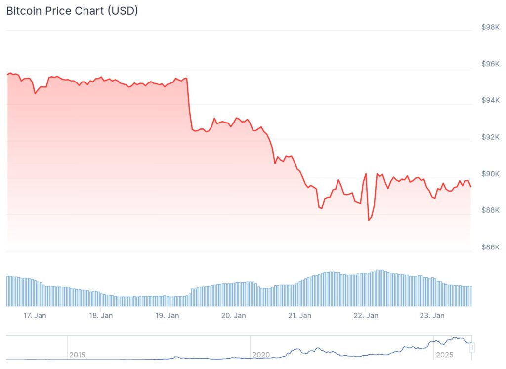This screenshot has width=506, height=369.
Task: Click the $94K price axis label
Action: point(490,100)
